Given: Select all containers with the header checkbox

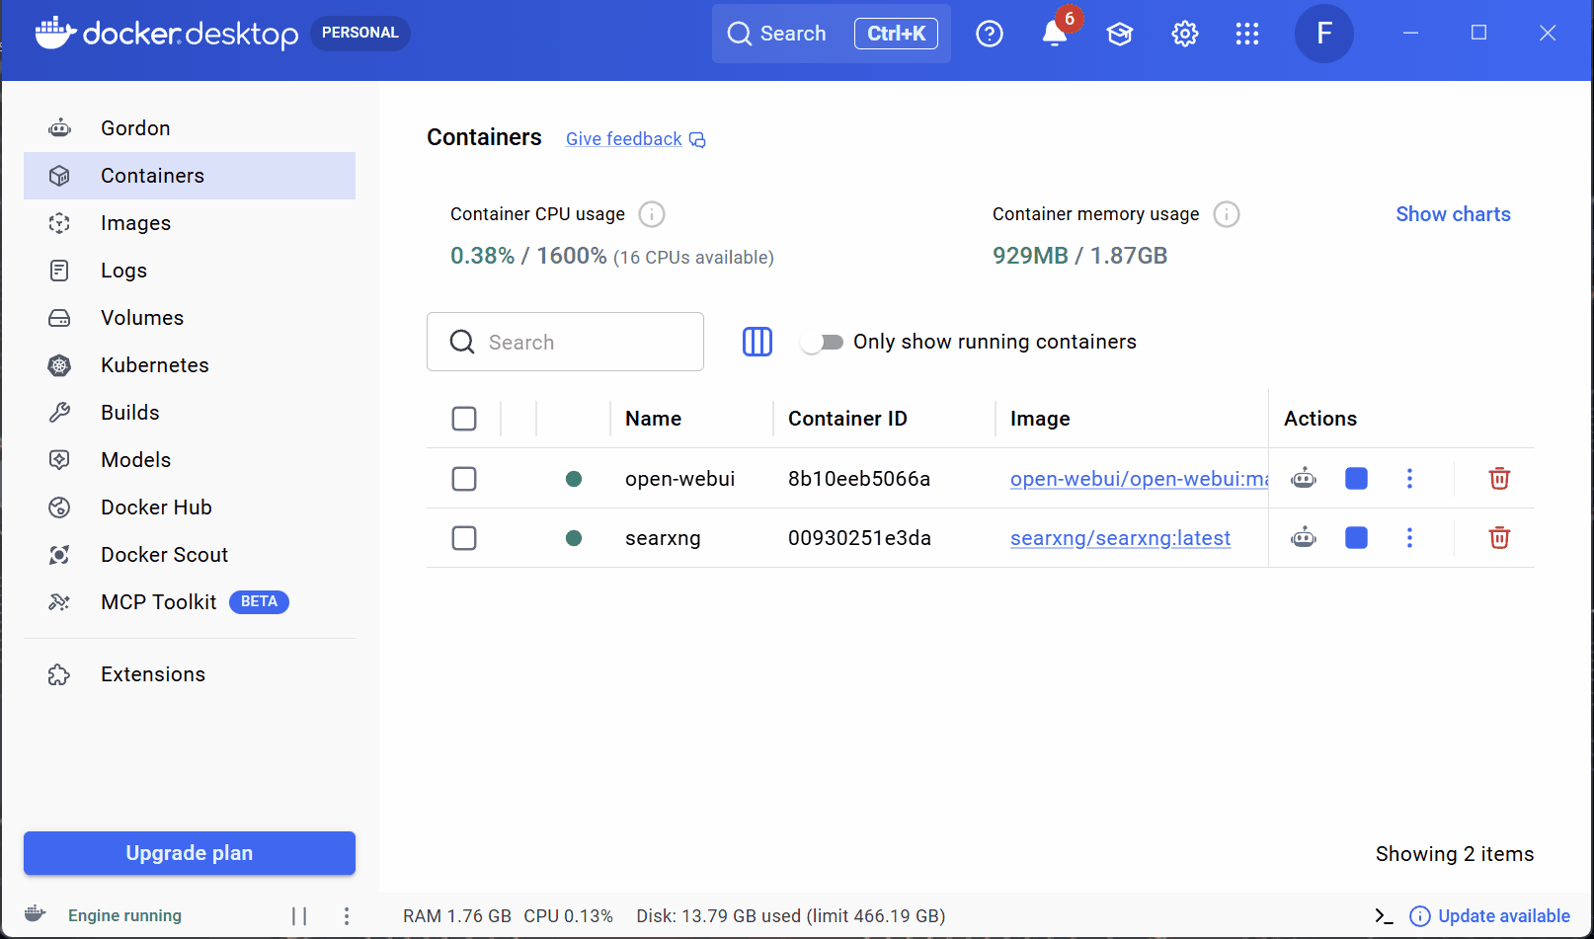Looking at the screenshot, I should [x=464, y=419].
